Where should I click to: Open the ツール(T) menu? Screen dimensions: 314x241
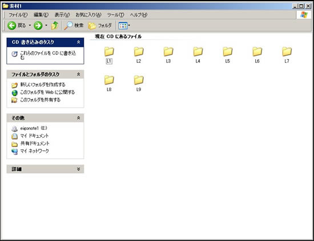[x=115, y=15]
